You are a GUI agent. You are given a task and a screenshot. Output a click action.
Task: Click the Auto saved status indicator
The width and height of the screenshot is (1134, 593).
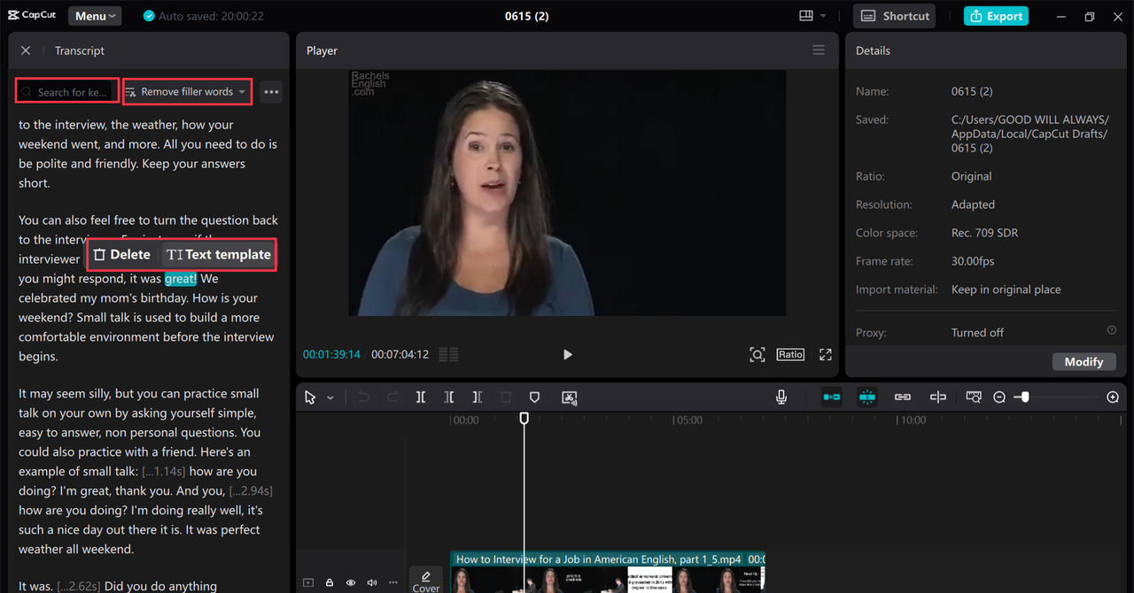(203, 16)
